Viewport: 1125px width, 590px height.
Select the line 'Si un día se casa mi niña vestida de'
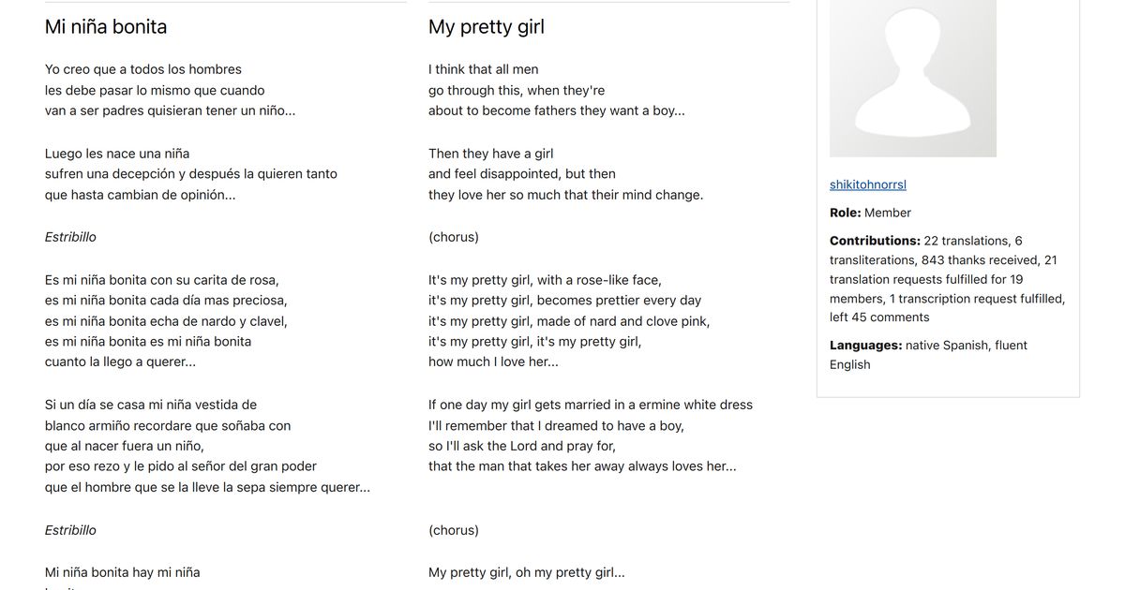click(x=151, y=405)
